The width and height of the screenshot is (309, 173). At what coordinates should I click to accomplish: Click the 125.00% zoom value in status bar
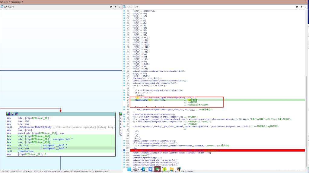coord(4,171)
